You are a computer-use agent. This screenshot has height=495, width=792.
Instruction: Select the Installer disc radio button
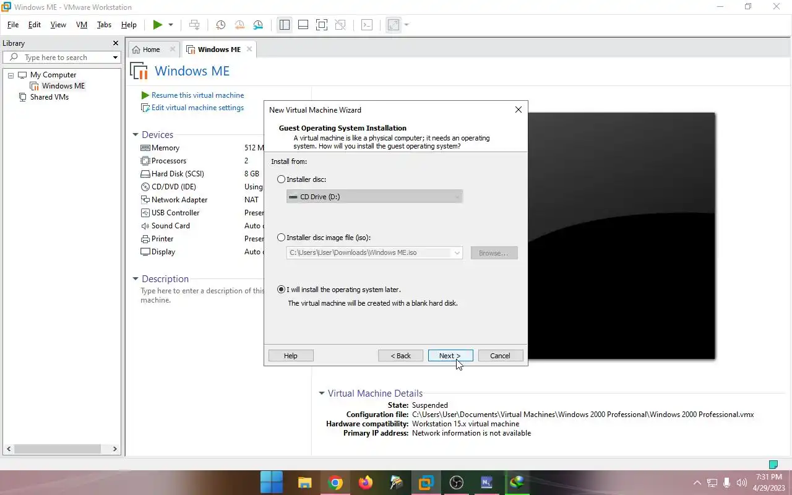click(x=282, y=179)
